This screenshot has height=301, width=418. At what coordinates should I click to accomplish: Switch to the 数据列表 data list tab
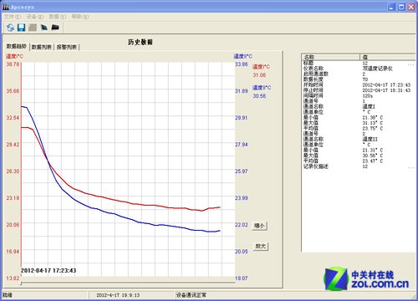pyautogui.click(x=42, y=47)
